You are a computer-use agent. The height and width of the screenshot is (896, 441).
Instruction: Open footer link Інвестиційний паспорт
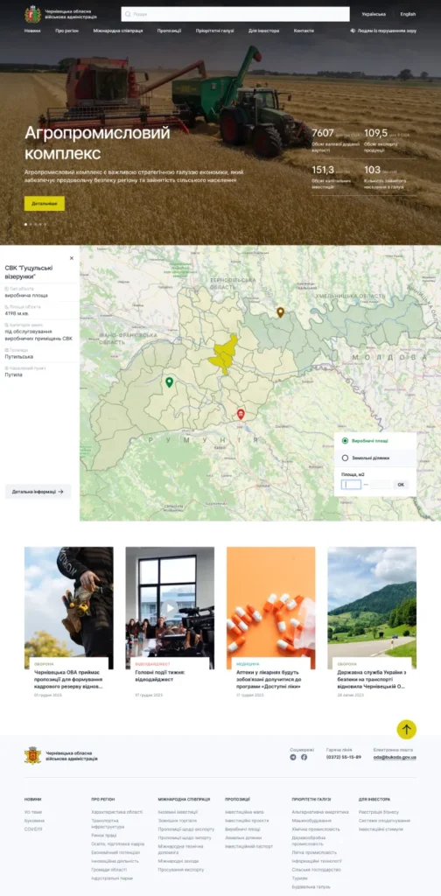(249, 846)
